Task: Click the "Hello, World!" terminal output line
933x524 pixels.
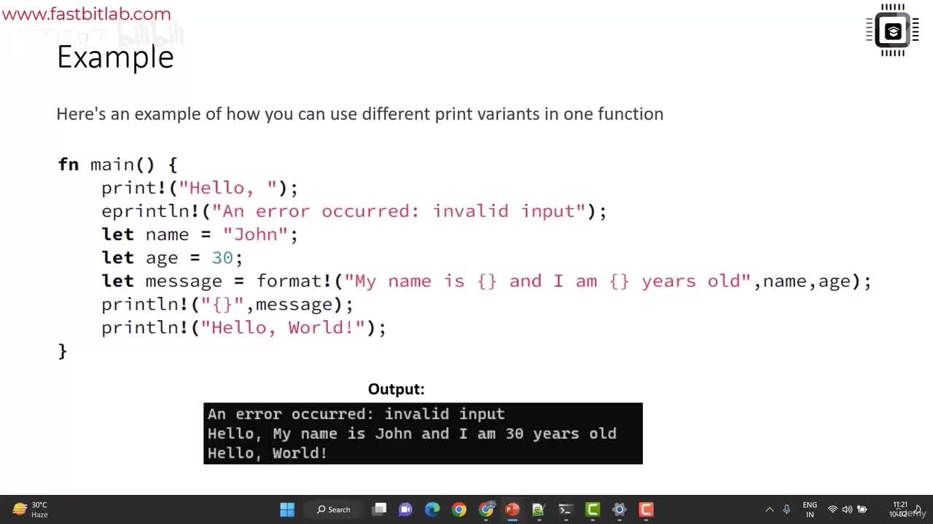Action: [x=268, y=453]
